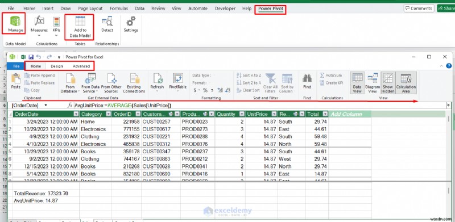Image resolution: width=455 pixels, height=222 pixels.
Task: Open Measures in the Power Pivot ribbon
Action: click(39, 26)
